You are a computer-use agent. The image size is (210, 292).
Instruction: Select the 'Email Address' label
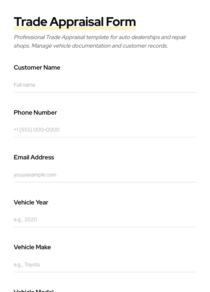34,157
